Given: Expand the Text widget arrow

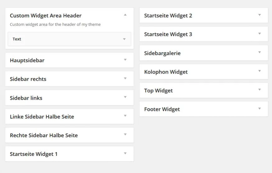Looking at the screenshot, I should point(124,39).
